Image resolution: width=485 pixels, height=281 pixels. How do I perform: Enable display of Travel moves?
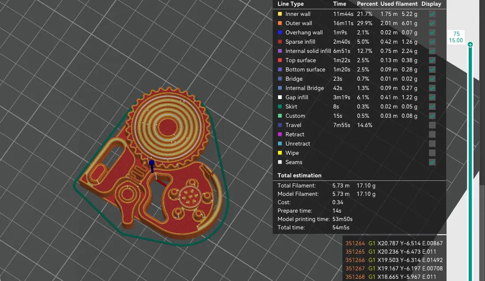pyautogui.click(x=432, y=125)
